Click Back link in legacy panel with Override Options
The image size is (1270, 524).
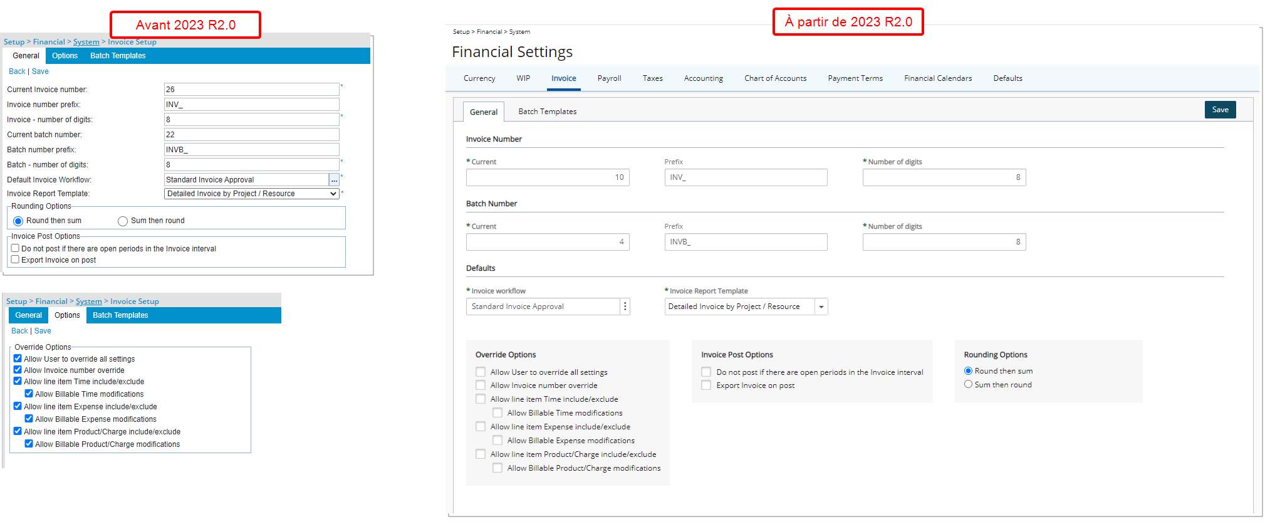pyautogui.click(x=19, y=331)
